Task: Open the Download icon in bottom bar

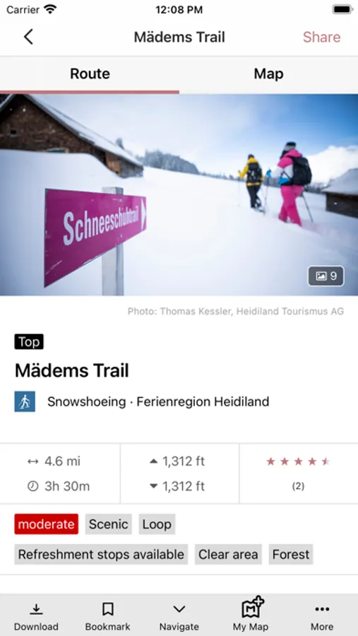Action: point(36,609)
